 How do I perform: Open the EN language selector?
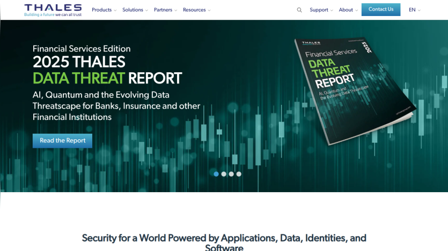click(x=414, y=10)
